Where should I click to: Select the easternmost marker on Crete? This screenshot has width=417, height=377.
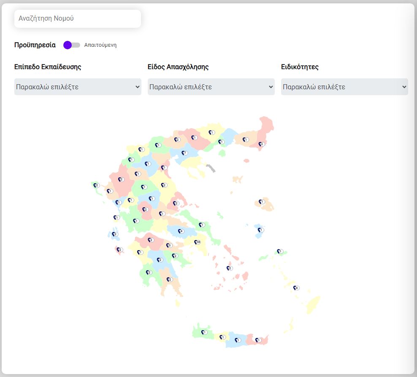258,340
